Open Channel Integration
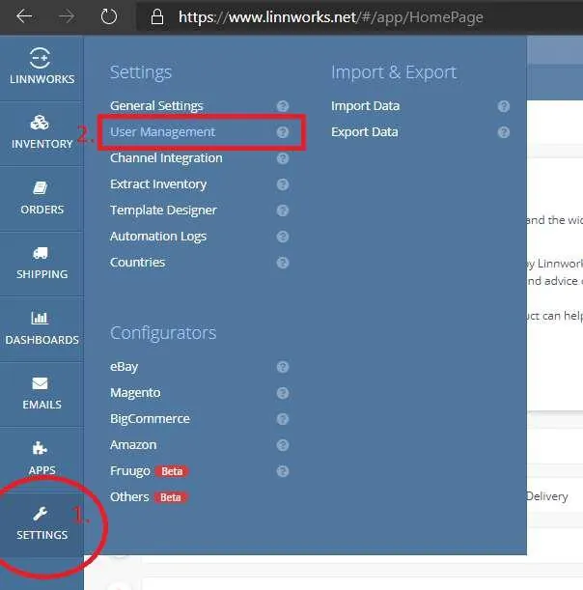The width and height of the screenshot is (583, 590). [166, 158]
